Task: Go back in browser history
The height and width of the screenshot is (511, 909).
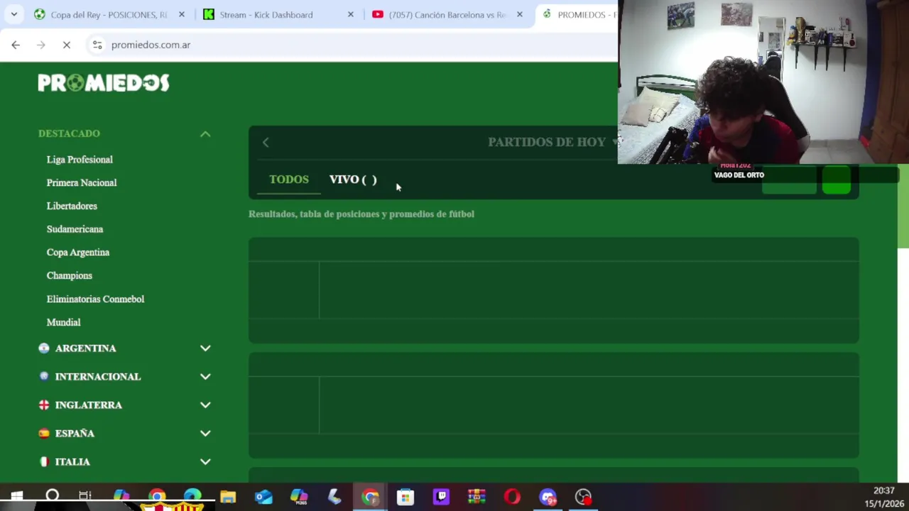Action: pos(16,45)
